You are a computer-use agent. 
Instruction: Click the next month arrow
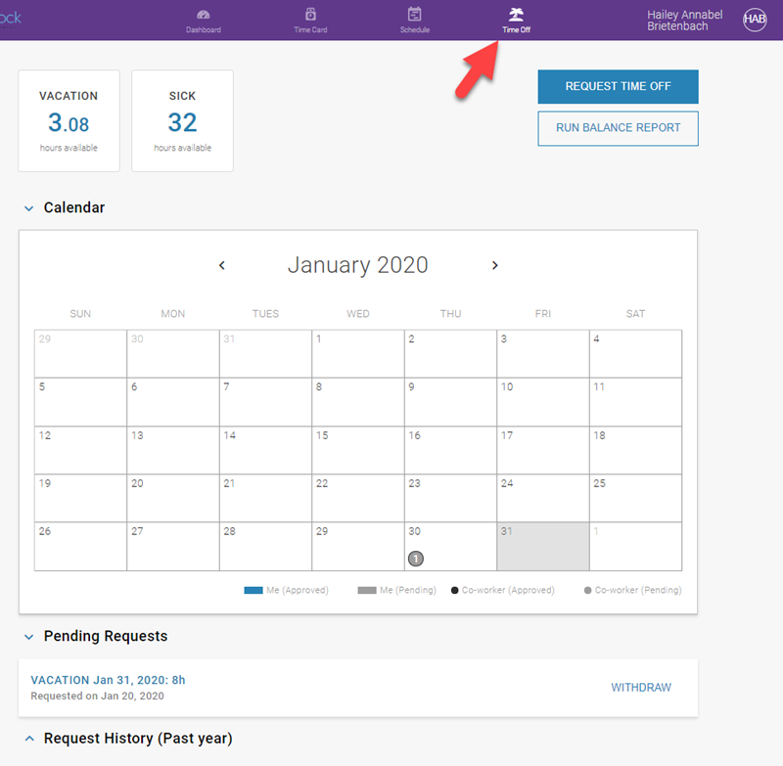tap(495, 264)
